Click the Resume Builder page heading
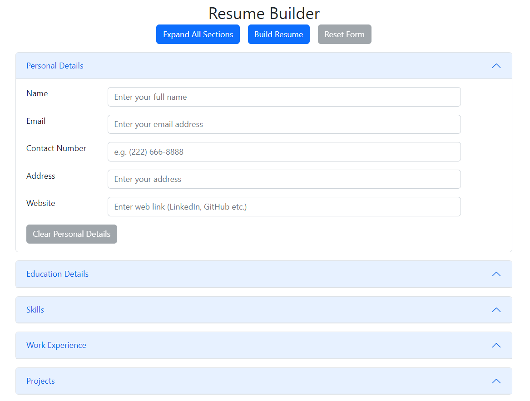Viewport: 530px width, 401px height. [x=264, y=14]
